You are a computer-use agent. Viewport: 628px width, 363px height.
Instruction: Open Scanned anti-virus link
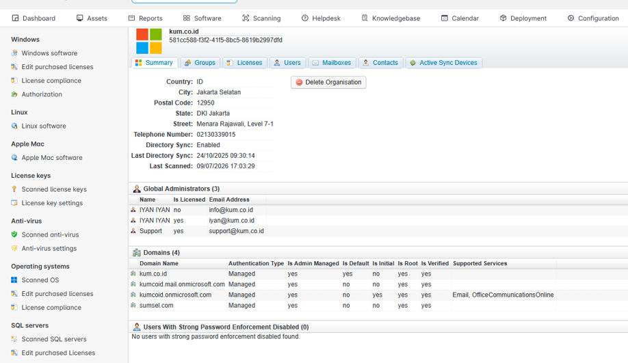(50, 234)
